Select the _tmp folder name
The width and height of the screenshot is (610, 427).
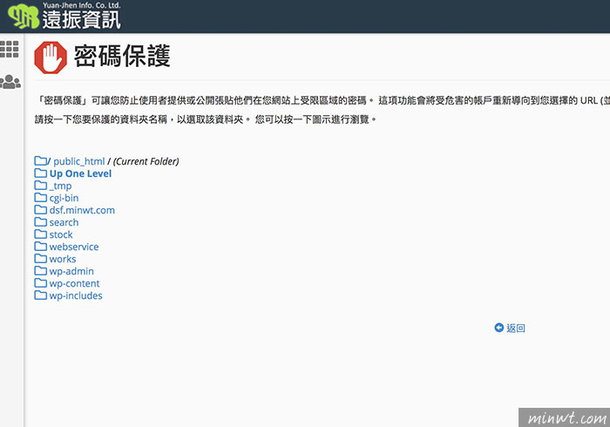tap(60, 186)
